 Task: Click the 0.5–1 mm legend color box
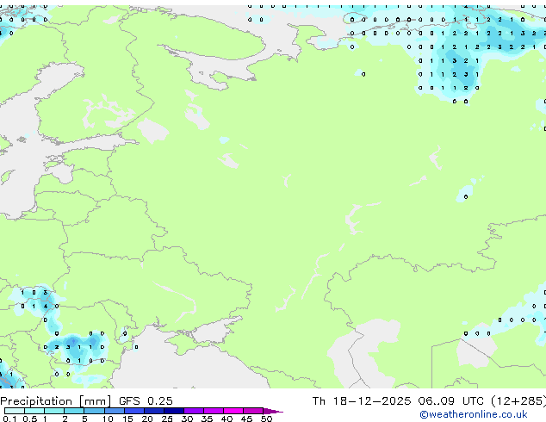click(x=34, y=411)
